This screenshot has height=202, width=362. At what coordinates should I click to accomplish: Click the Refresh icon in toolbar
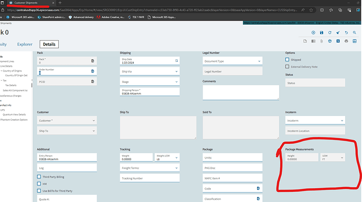[x=329, y=33]
